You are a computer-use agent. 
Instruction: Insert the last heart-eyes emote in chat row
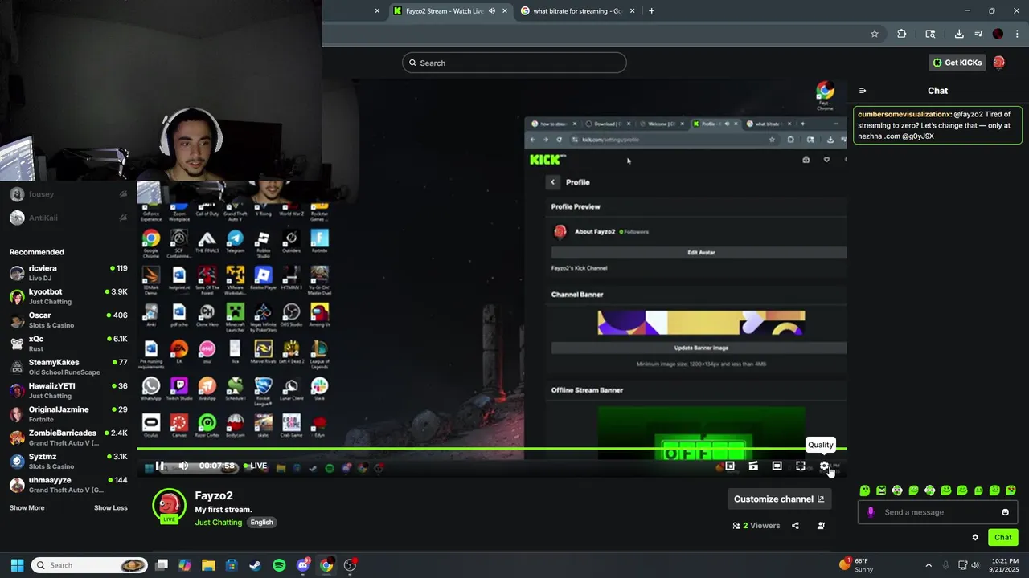[x=1011, y=490]
